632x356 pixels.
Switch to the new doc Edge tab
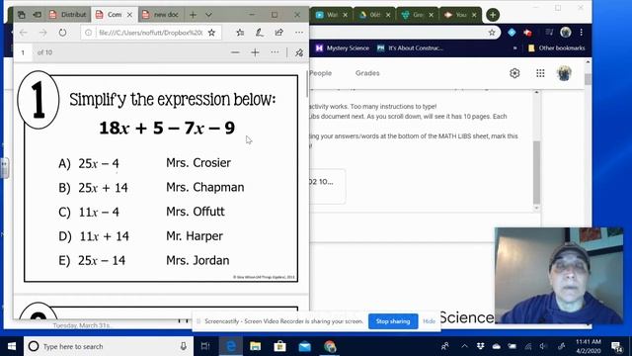click(x=160, y=15)
